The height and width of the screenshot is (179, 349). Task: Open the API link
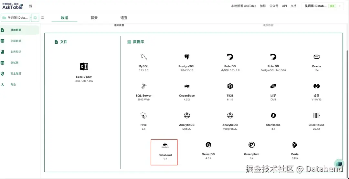(284, 6)
